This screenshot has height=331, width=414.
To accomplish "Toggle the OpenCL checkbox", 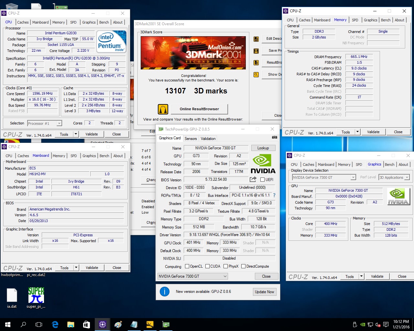I will pos(187,266).
